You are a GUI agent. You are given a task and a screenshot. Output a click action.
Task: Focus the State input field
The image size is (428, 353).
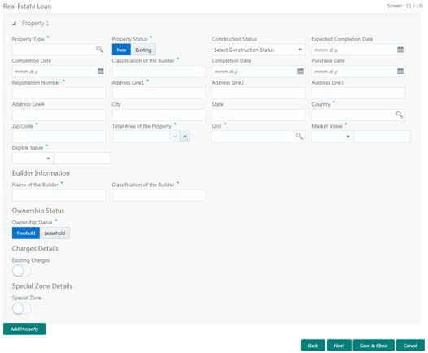point(259,115)
